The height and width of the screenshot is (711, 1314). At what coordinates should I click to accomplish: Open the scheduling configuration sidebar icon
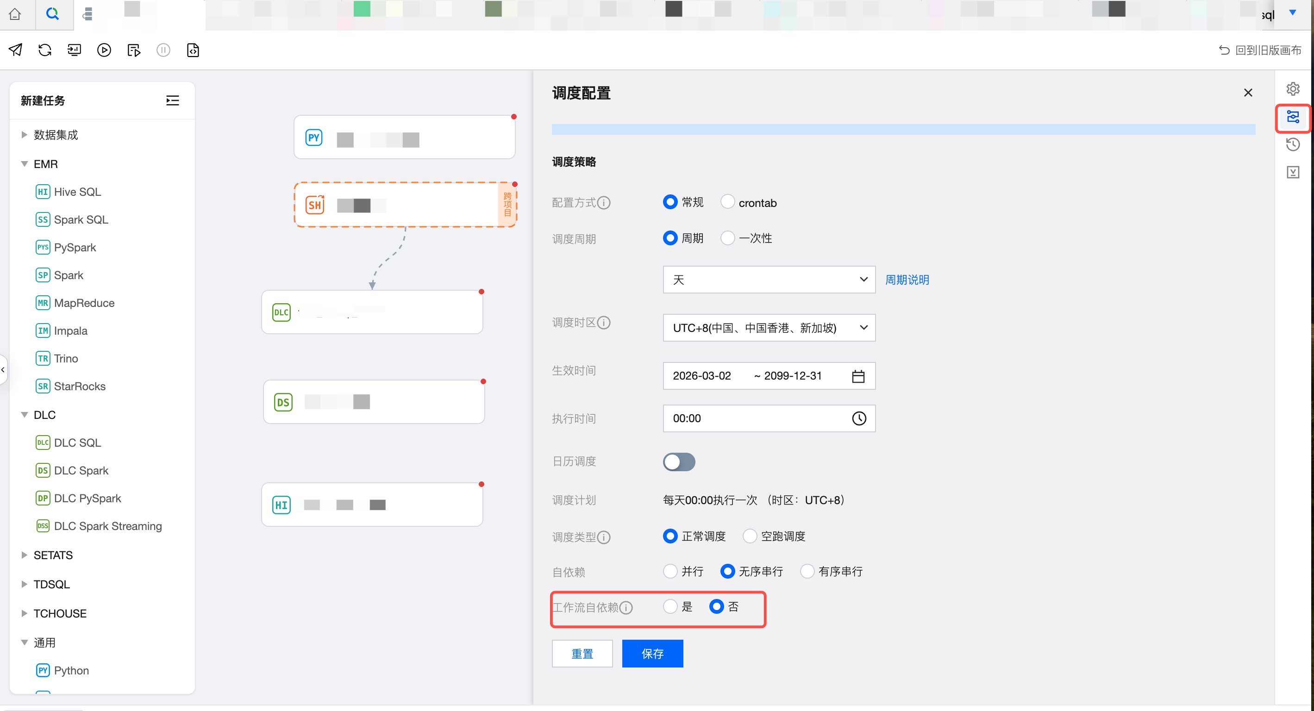point(1292,117)
